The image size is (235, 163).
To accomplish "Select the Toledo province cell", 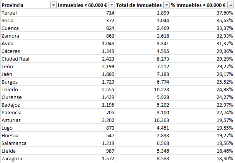I will coord(29,89).
